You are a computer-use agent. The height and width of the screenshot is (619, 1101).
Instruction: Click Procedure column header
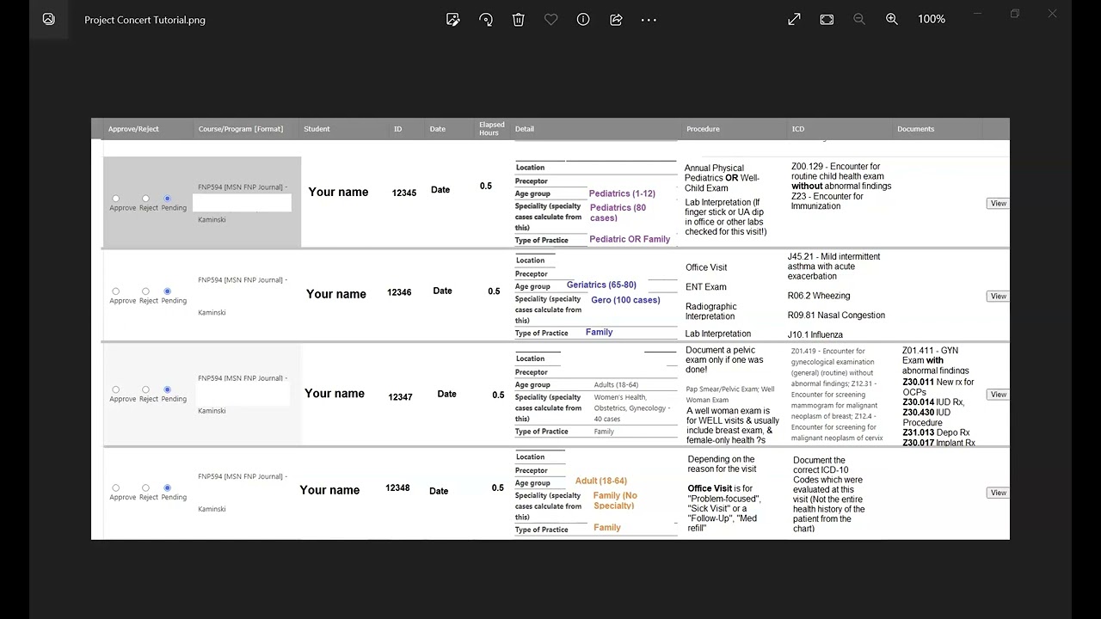pos(703,129)
